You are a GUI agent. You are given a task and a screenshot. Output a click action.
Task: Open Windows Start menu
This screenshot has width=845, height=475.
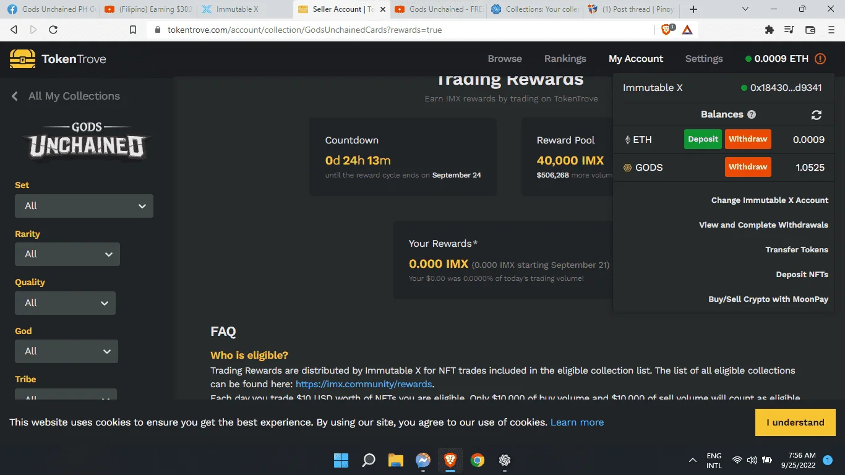coord(341,460)
